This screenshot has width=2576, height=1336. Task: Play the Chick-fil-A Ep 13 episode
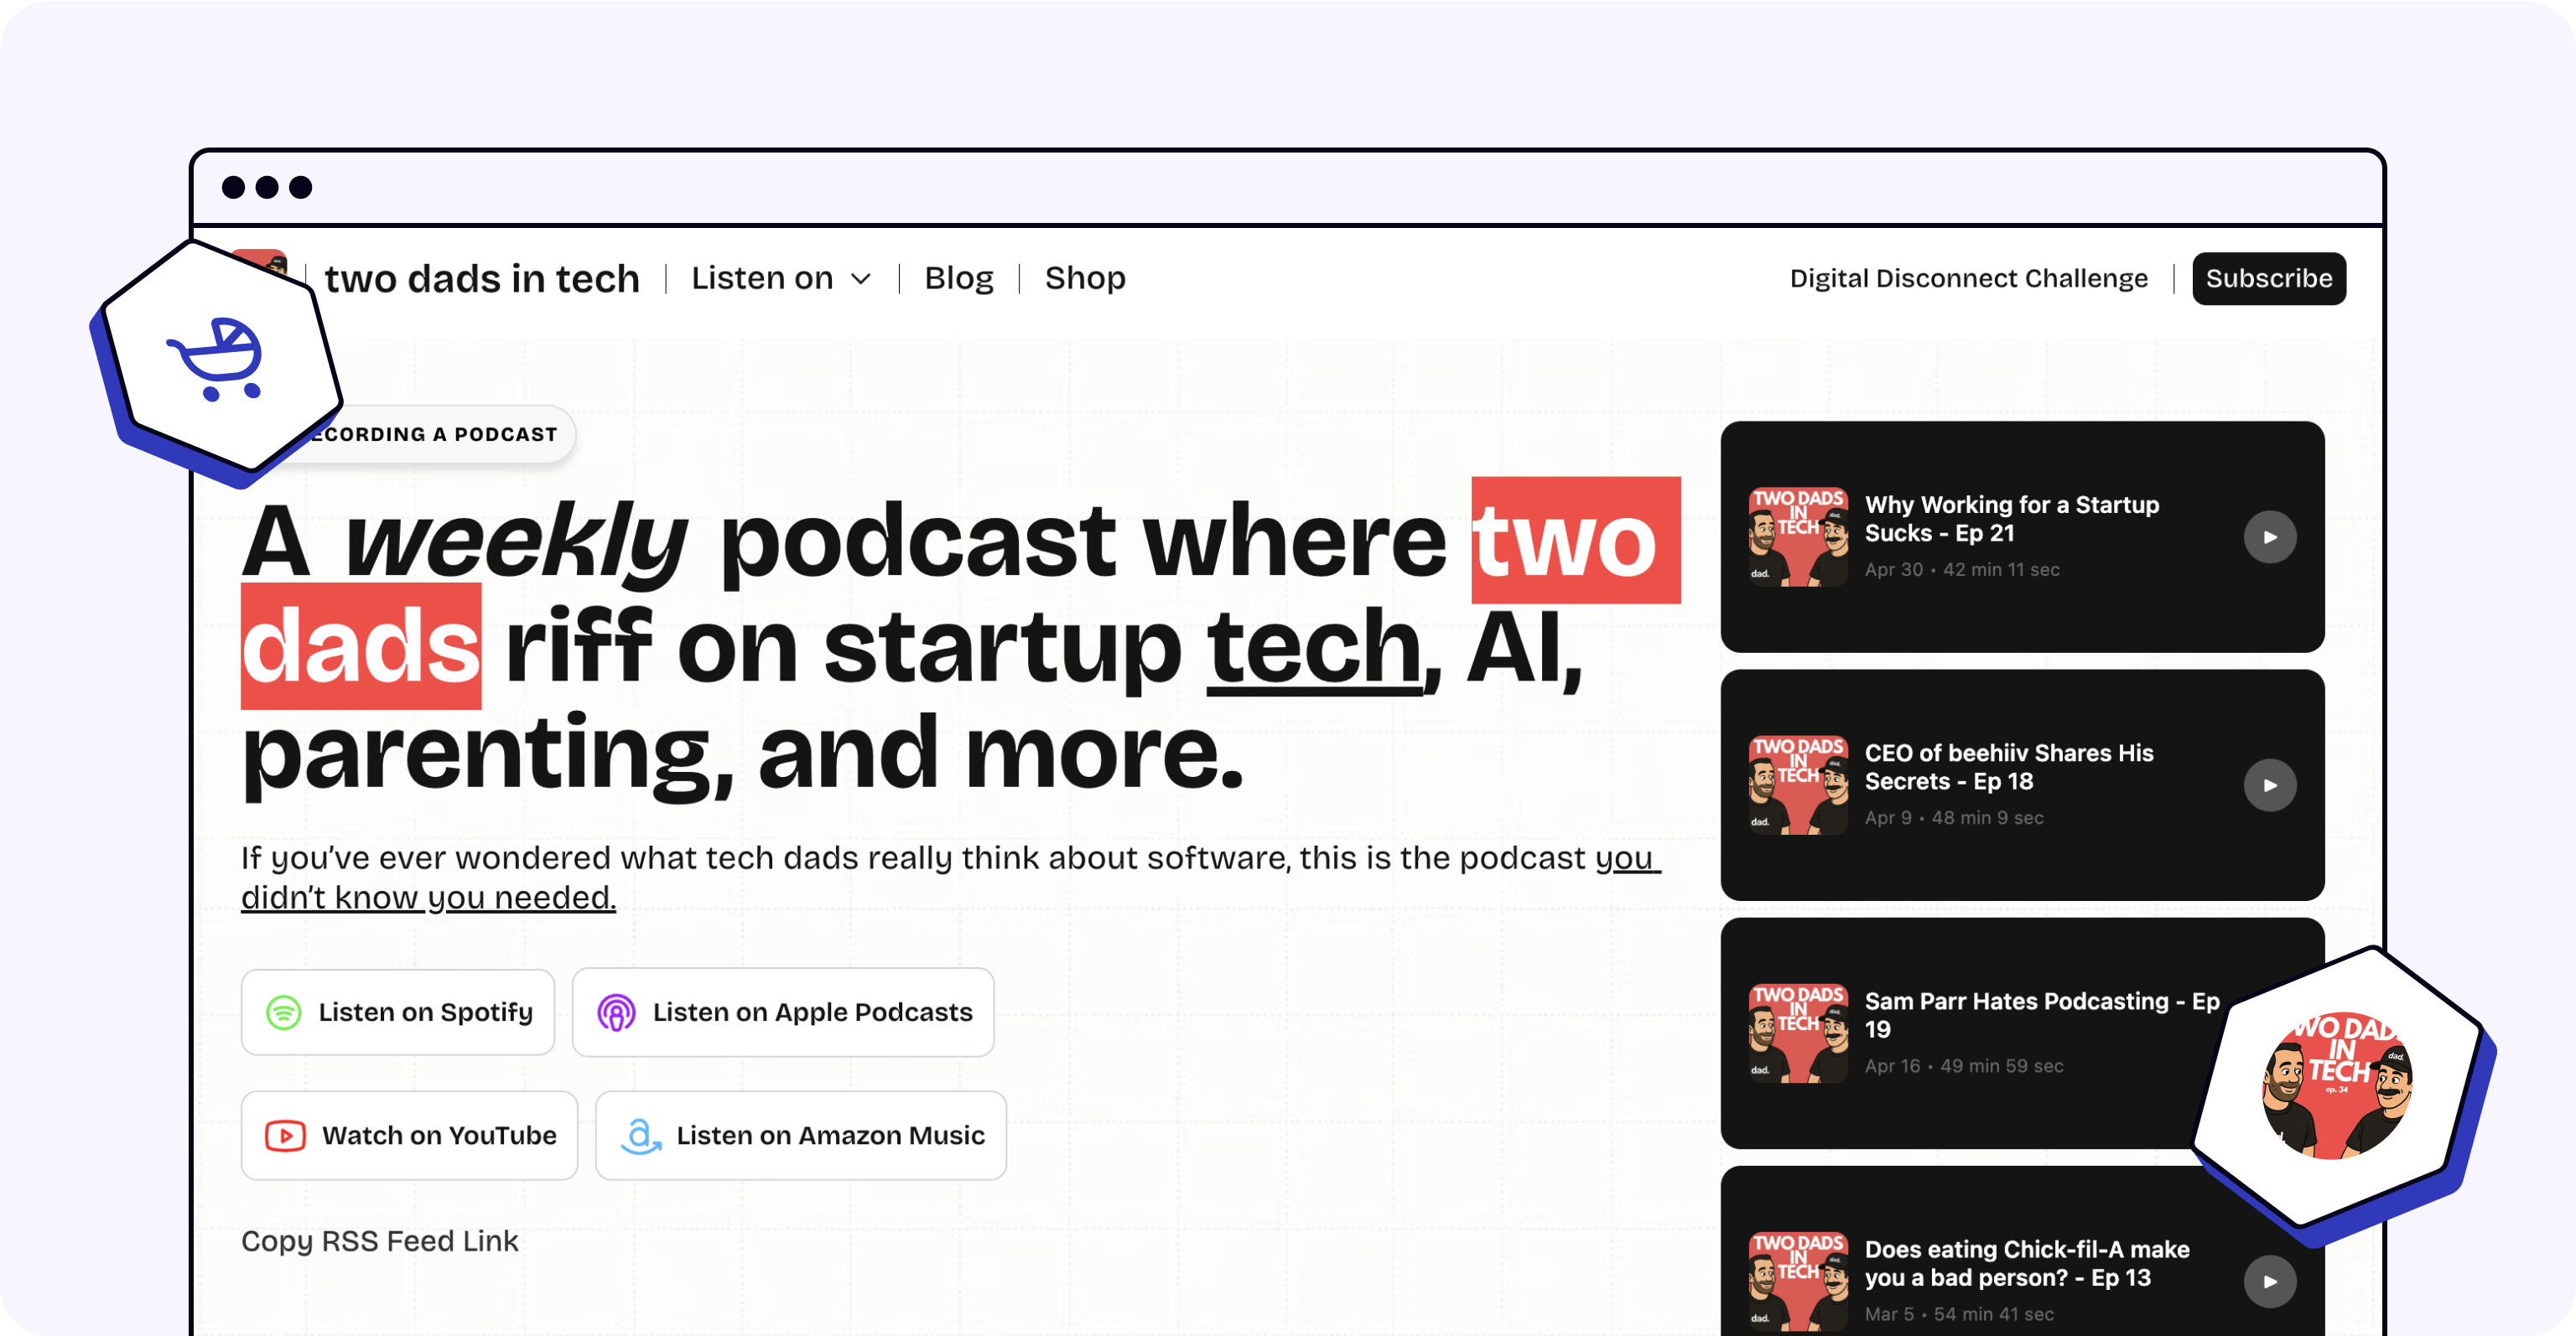click(2269, 1281)
